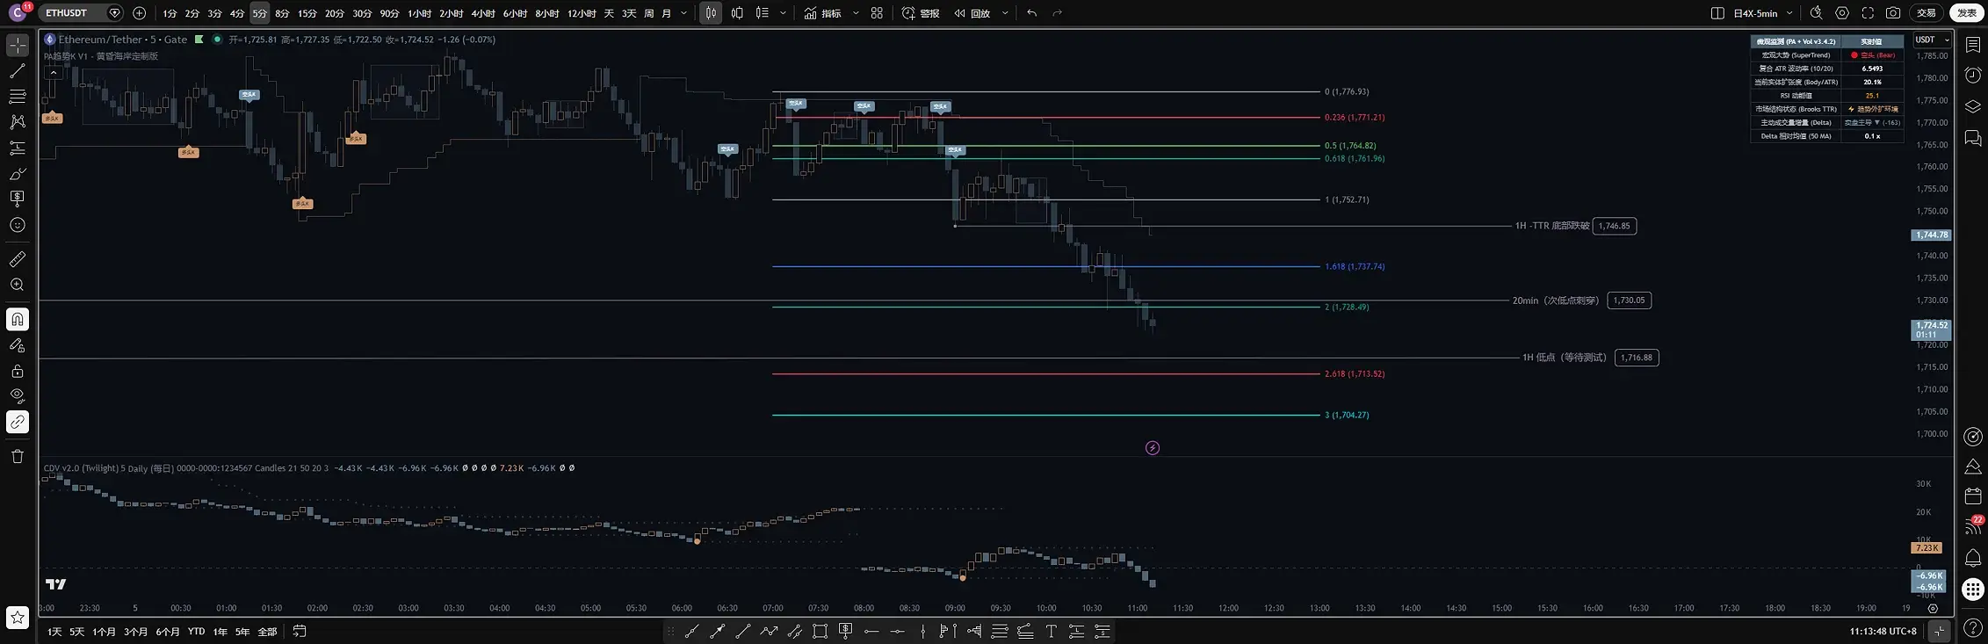Image resolution: width=1988 pixels, height=644 pixels.
Task: Open the chat messages panel
Action: (1973, 138)
